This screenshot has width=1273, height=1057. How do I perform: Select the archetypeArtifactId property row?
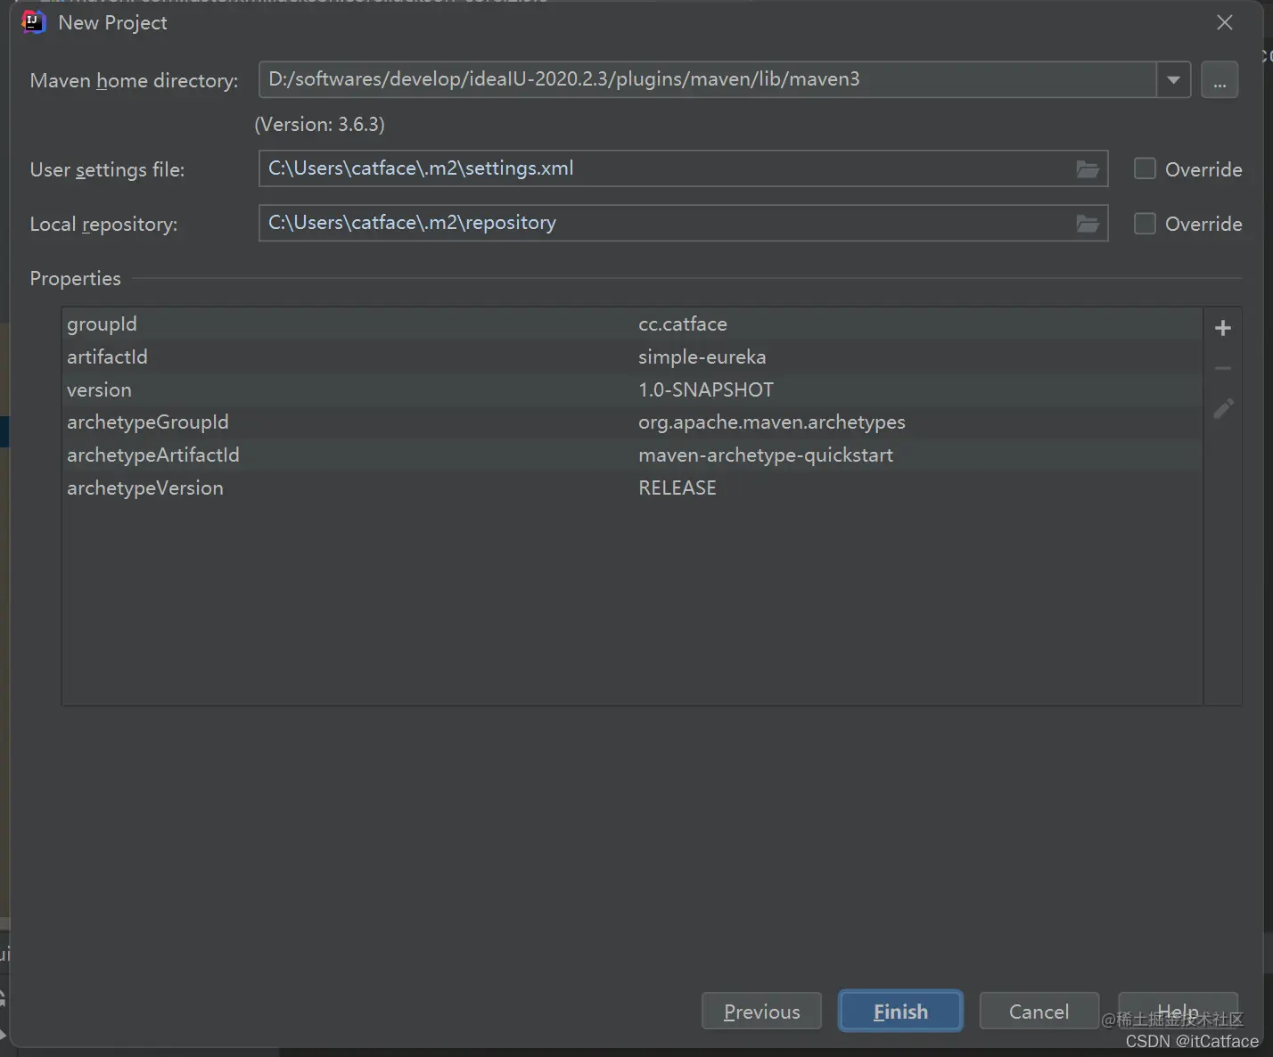click(x=632, y=455)
